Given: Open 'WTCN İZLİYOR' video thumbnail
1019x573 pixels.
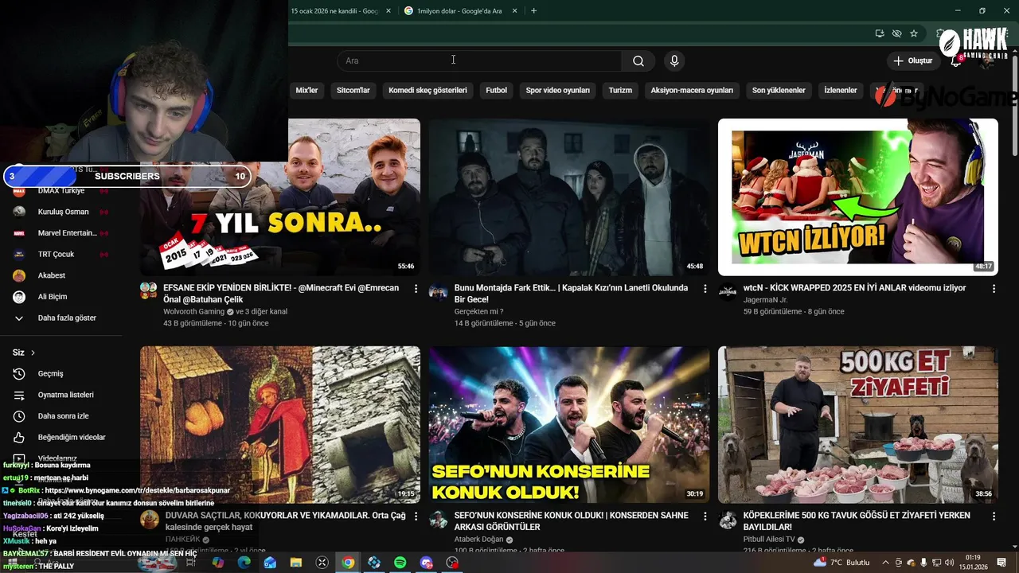Looking at the screenshot, I should pos(857,197).
